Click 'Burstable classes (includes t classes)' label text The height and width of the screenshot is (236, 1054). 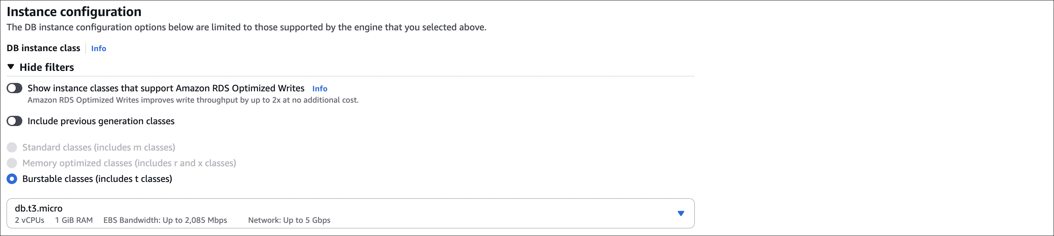97,179
